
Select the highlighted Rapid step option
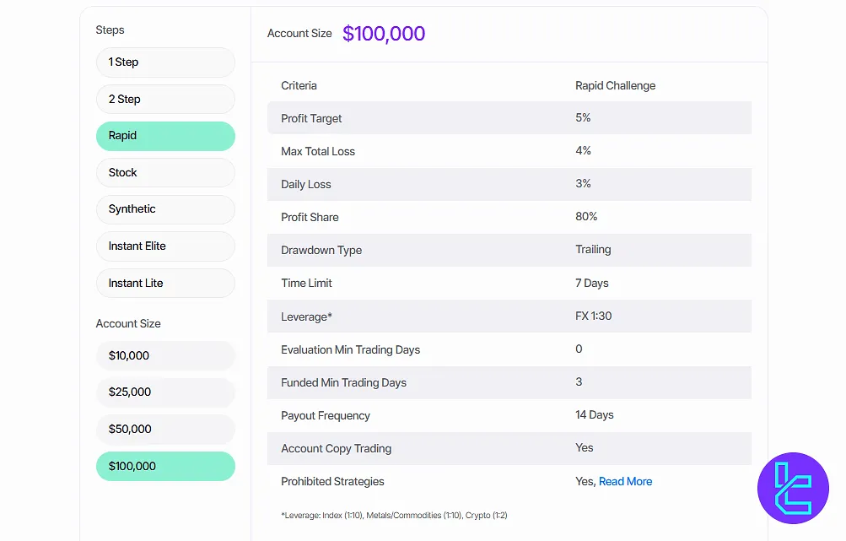pyautogui.click(x=165, y=136)
